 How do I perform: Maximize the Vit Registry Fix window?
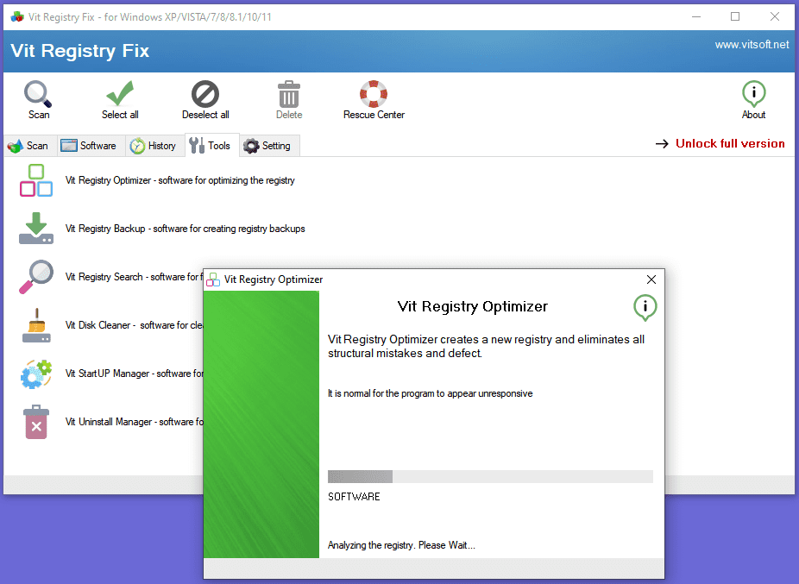735,16
